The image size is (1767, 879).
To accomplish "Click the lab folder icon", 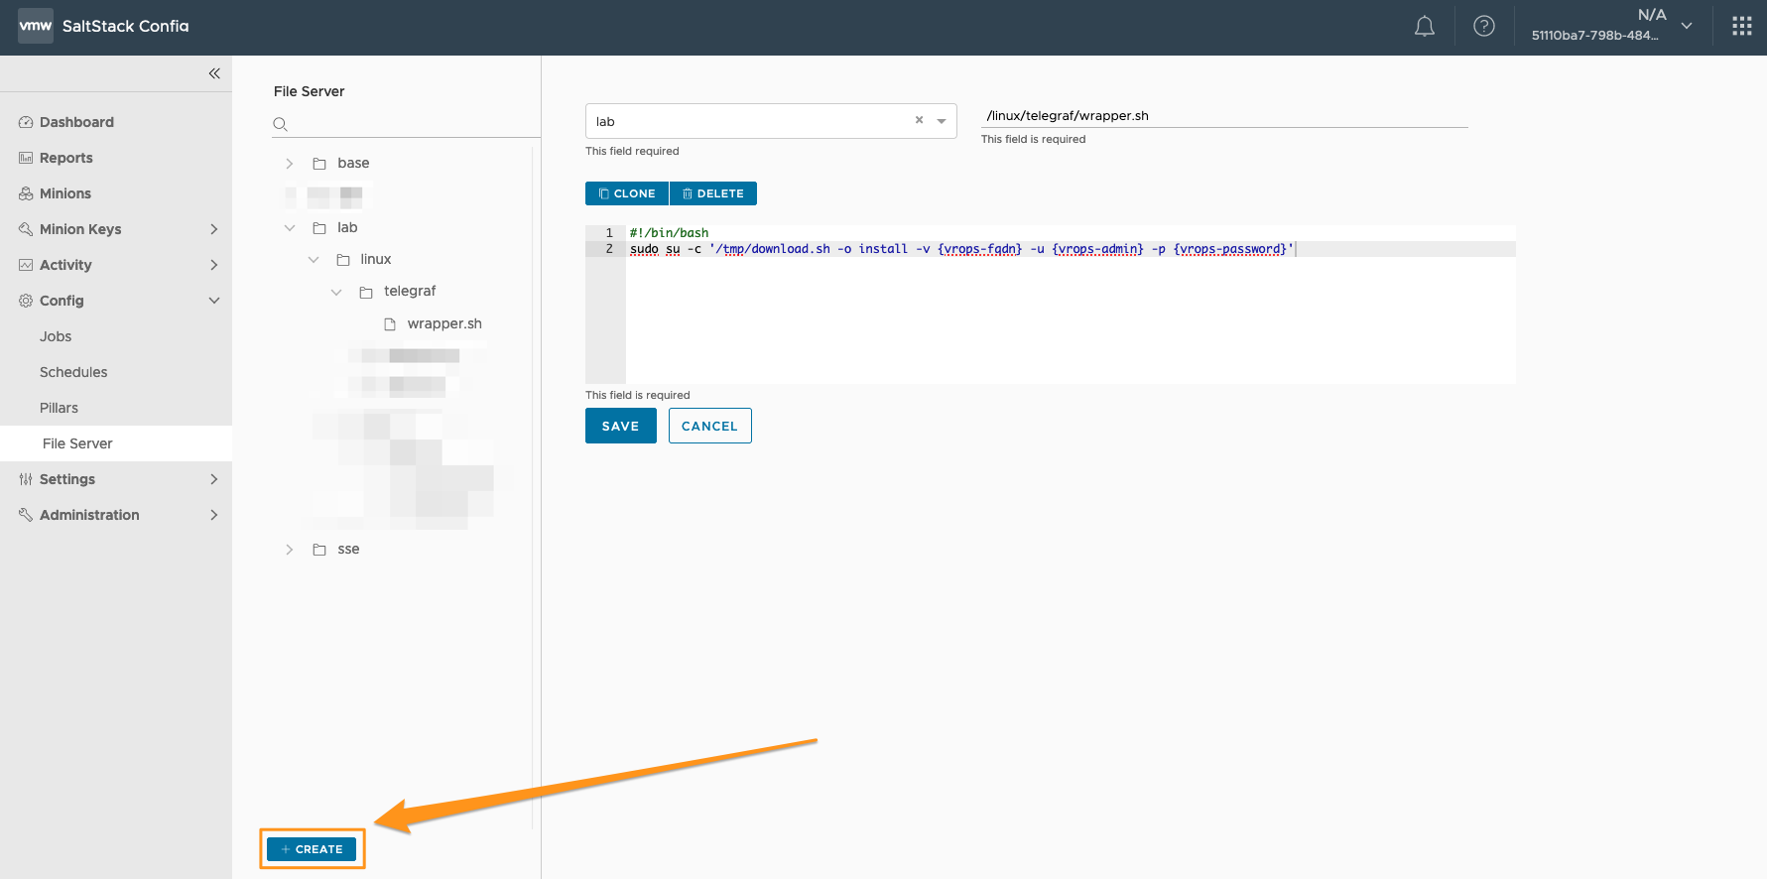I will coord(319,228).
